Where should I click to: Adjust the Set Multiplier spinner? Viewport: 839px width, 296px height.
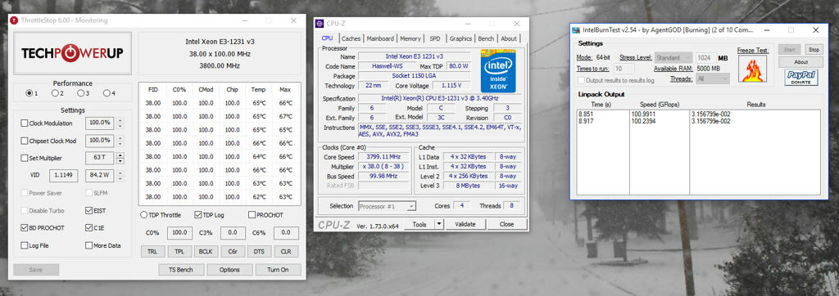click(120, 158)
